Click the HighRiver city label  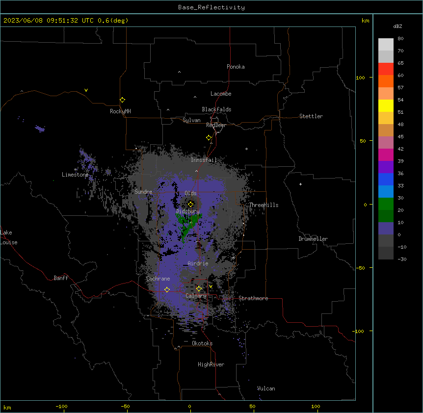click(211, 364)
